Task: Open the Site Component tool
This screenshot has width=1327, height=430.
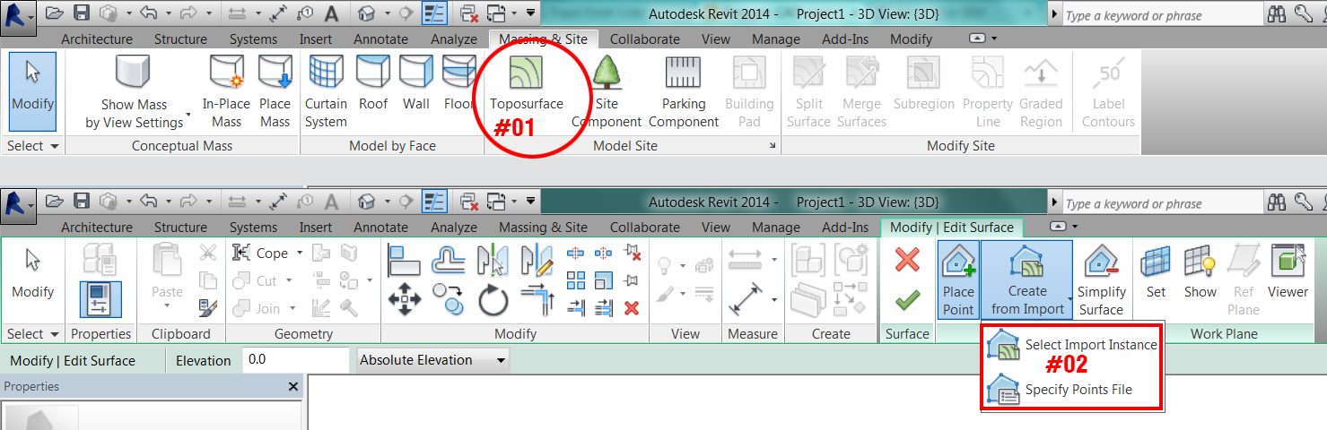Action: pyautogui.click(x=607, y=90)
